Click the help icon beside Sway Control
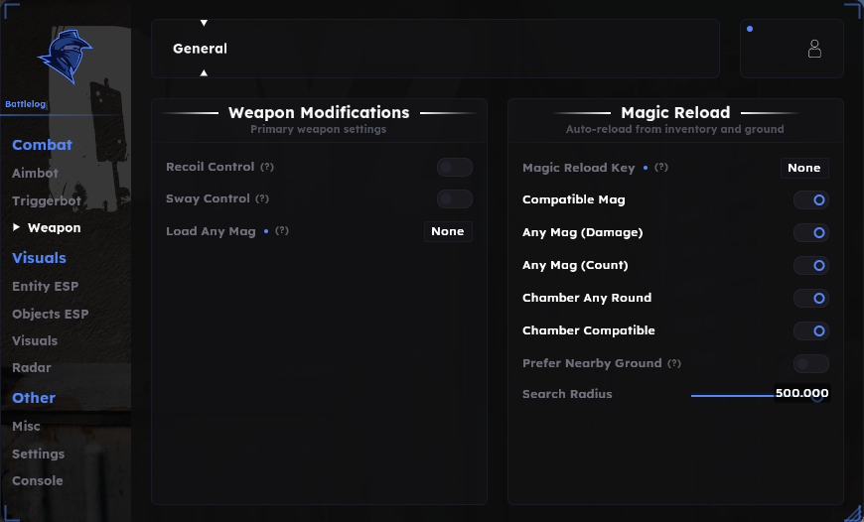Viewport: 864px width, 522px height. coord(262,198)
